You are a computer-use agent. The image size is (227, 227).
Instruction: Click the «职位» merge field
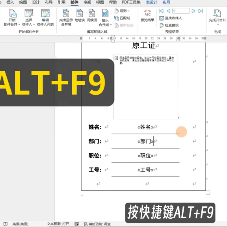pyautogui.click(x=145, y=156)
